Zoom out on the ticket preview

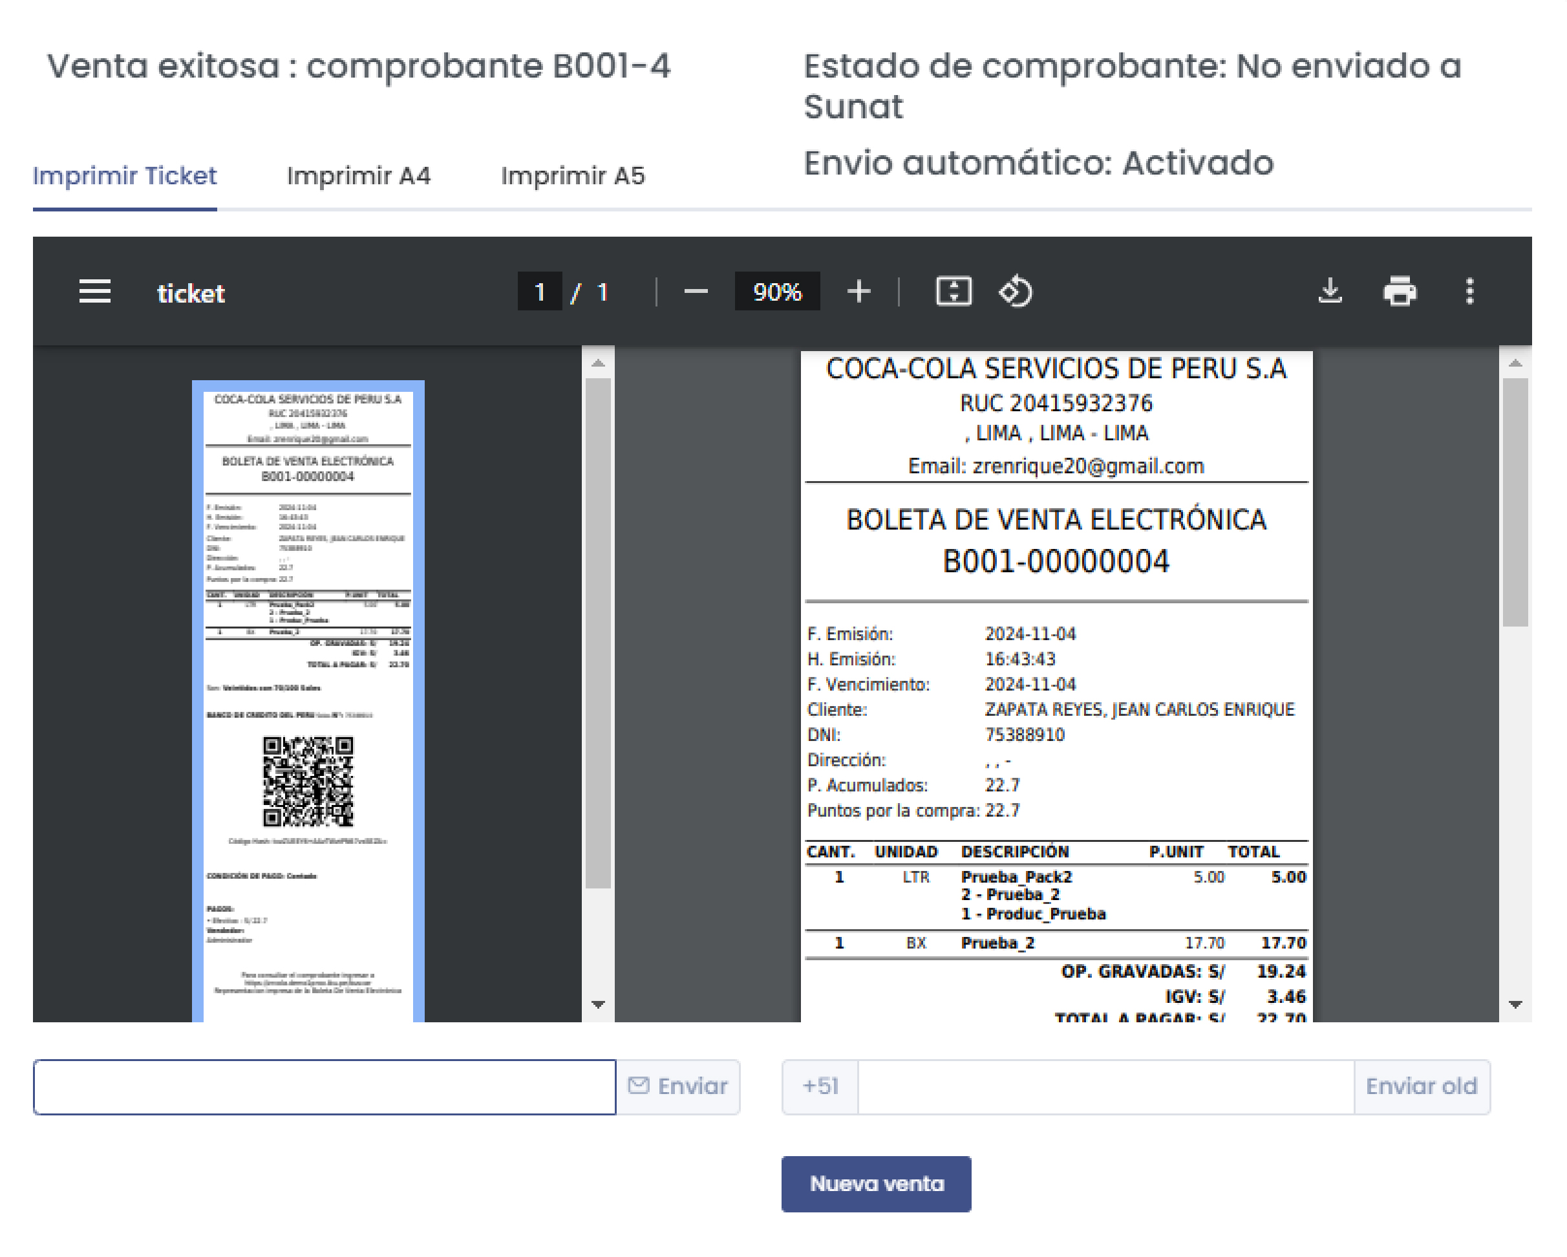pyautogui.click(x=696, y=292)
